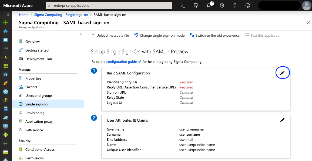
Task: Click Switch to the old experience
Action: pos(215,35)
